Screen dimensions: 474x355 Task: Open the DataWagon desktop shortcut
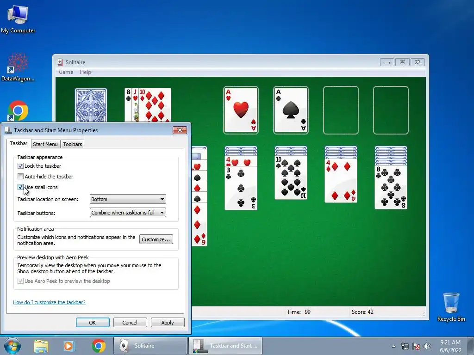(x=18, y=67)
